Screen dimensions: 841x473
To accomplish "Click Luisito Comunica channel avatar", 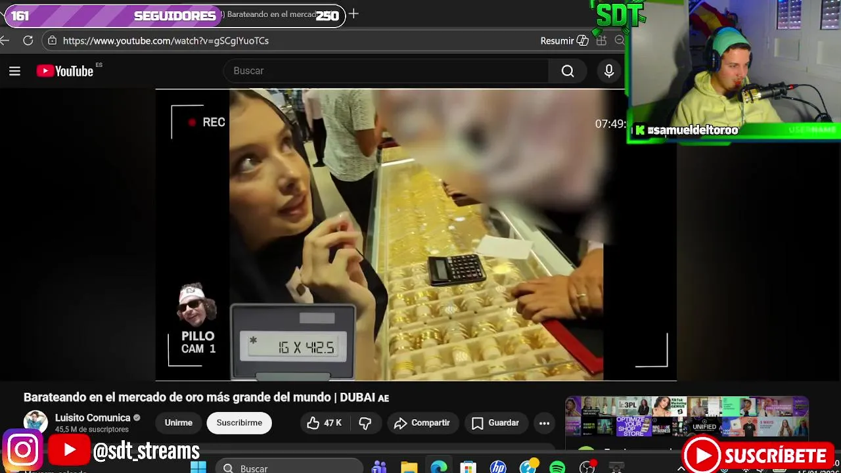I will click(35, 421).
